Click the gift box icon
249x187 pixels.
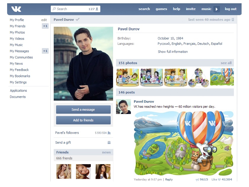tap(109, 142)
